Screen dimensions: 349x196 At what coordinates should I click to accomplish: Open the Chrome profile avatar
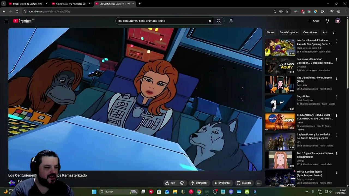click(x=338, y=11)
